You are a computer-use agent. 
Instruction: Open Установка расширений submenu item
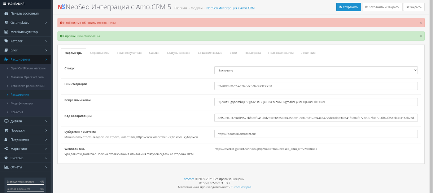tap(27, 86)
